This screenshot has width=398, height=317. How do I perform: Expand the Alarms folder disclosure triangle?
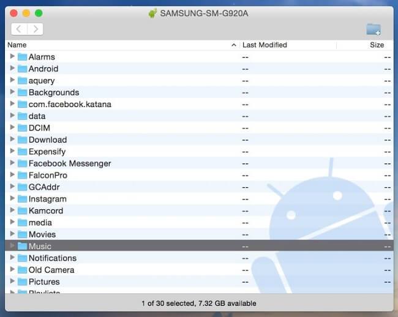12,56
